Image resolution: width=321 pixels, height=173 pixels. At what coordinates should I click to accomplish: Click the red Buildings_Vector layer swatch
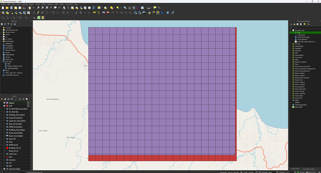(x=7, y=147)
